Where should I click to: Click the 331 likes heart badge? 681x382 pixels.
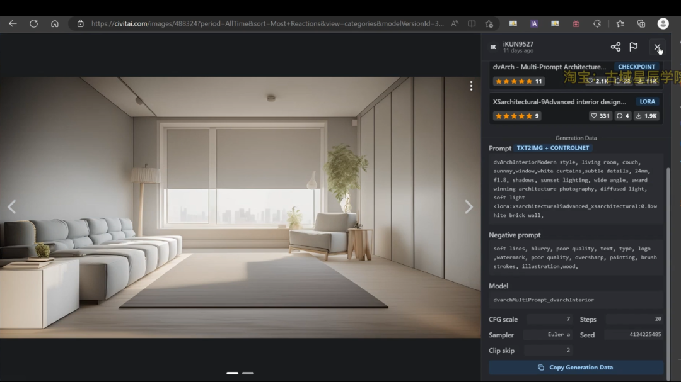[x=600, y=116]
